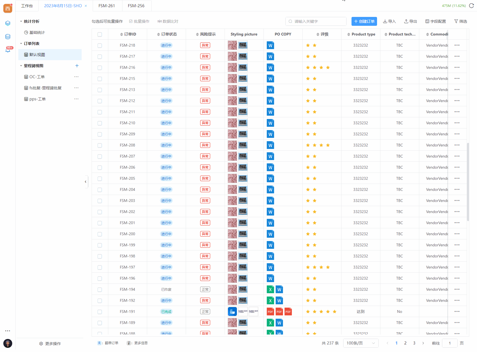Click the 创建订单 button
The width and height of the screenshot is (477, 352).
[x=364, y=21]
